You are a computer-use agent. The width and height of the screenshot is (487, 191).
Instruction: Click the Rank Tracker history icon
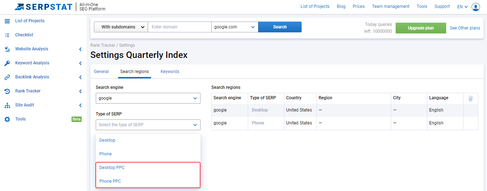tap(7, 91)
